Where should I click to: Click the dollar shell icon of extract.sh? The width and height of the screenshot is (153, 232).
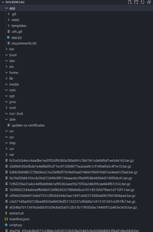[x=6, y=213]
